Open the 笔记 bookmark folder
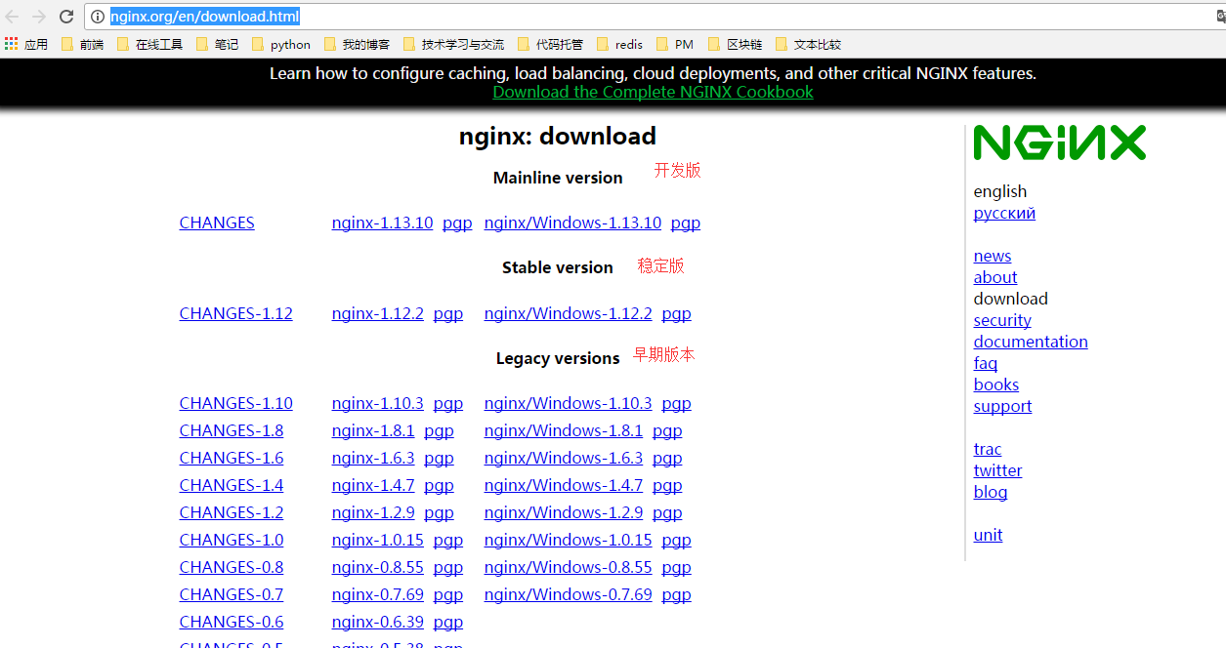This screenshot has height=648, width=1226. (x=217, y=44)
